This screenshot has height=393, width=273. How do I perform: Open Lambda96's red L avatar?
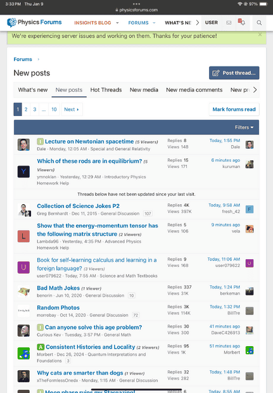23,236
